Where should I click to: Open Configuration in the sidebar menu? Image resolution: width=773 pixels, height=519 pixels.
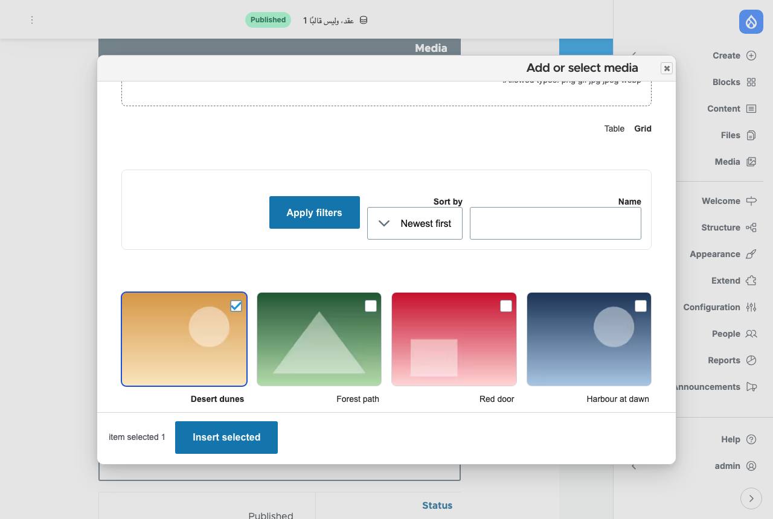click(x=712, y=307)
